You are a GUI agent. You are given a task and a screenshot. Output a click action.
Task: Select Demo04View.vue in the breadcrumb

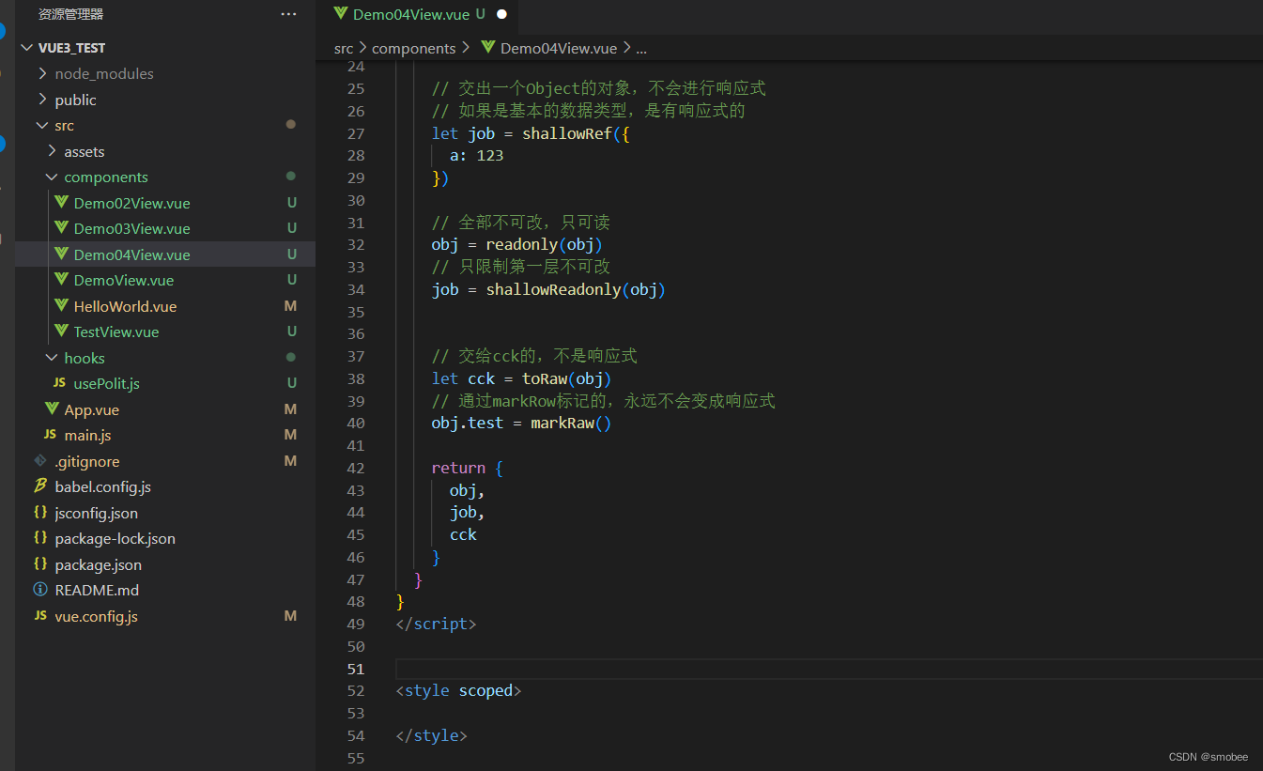pos(559,48)
